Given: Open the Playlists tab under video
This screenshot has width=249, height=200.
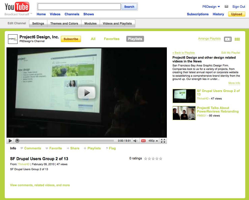Looking at the screenshot, I should click(92, 148).
